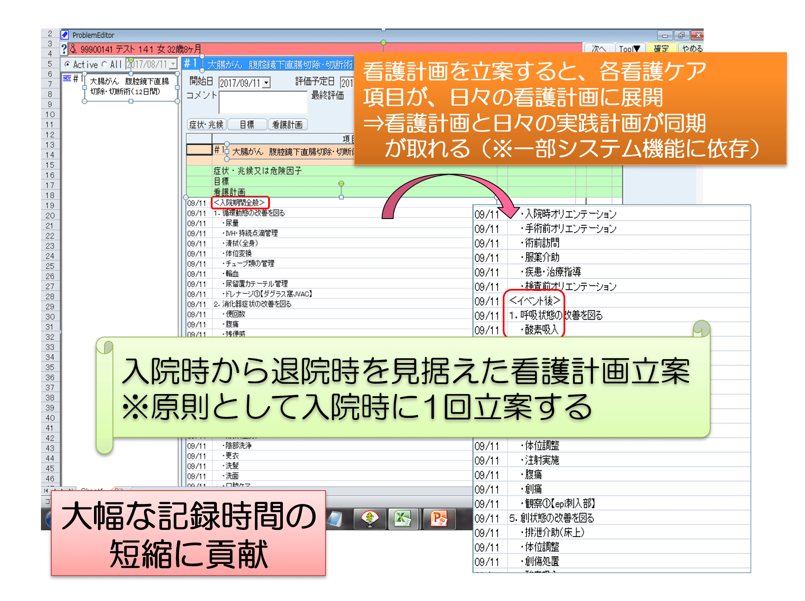Click the question mark help icon

(64, 49)
